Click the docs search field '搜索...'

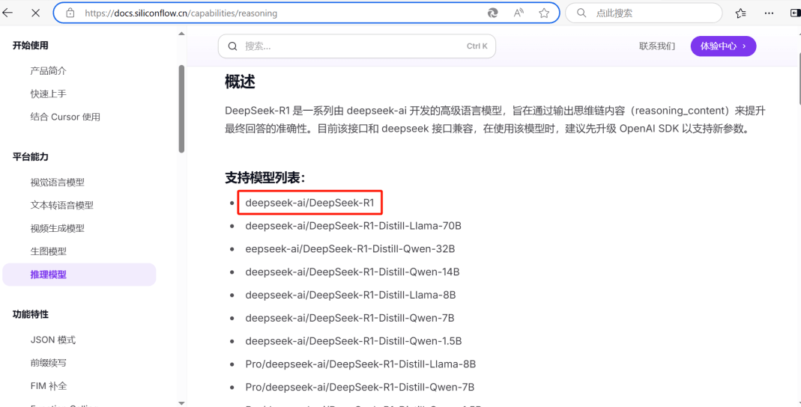coord(357,46)
